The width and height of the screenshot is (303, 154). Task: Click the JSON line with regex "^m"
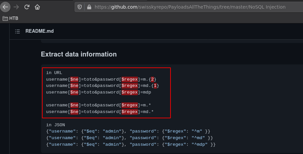[x=128, y=131]
